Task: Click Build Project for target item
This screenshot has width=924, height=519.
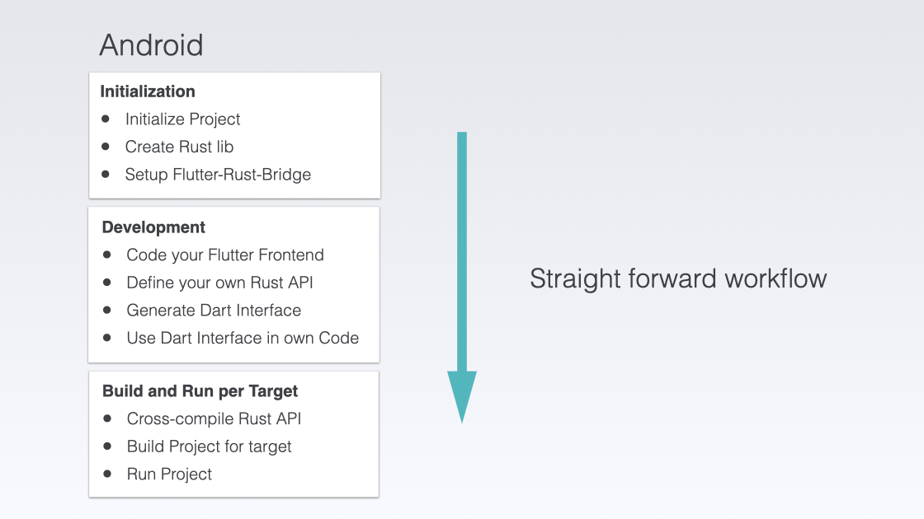Action: click(210, 446)
